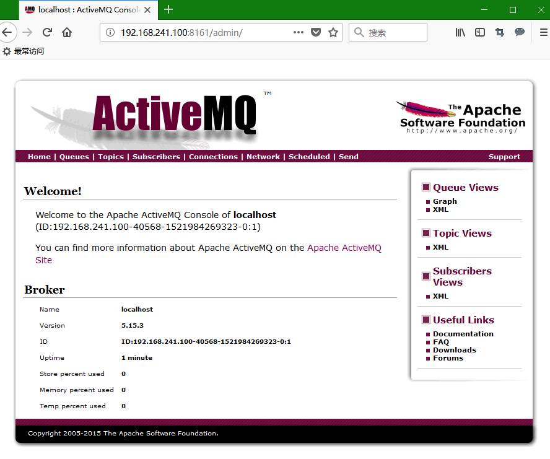The height and width of the screenshot is (459, 550).
Task: Open the FAQ link
Action: click(x=441, y=342)
